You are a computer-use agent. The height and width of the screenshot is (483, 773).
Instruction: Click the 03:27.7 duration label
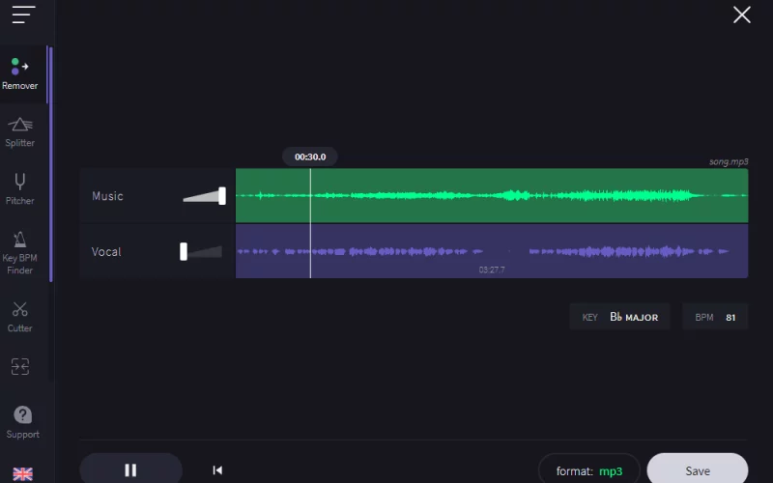[x=492, y=270]
